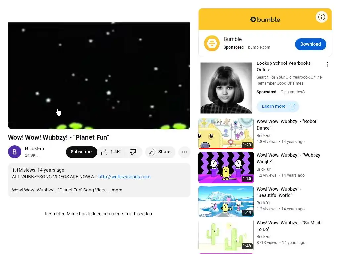Open the three-dot more actions button
339x254 pixels.
184,152
